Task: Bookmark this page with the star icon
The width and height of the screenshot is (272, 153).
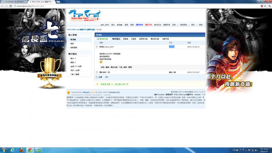Action: pos(265,6)
